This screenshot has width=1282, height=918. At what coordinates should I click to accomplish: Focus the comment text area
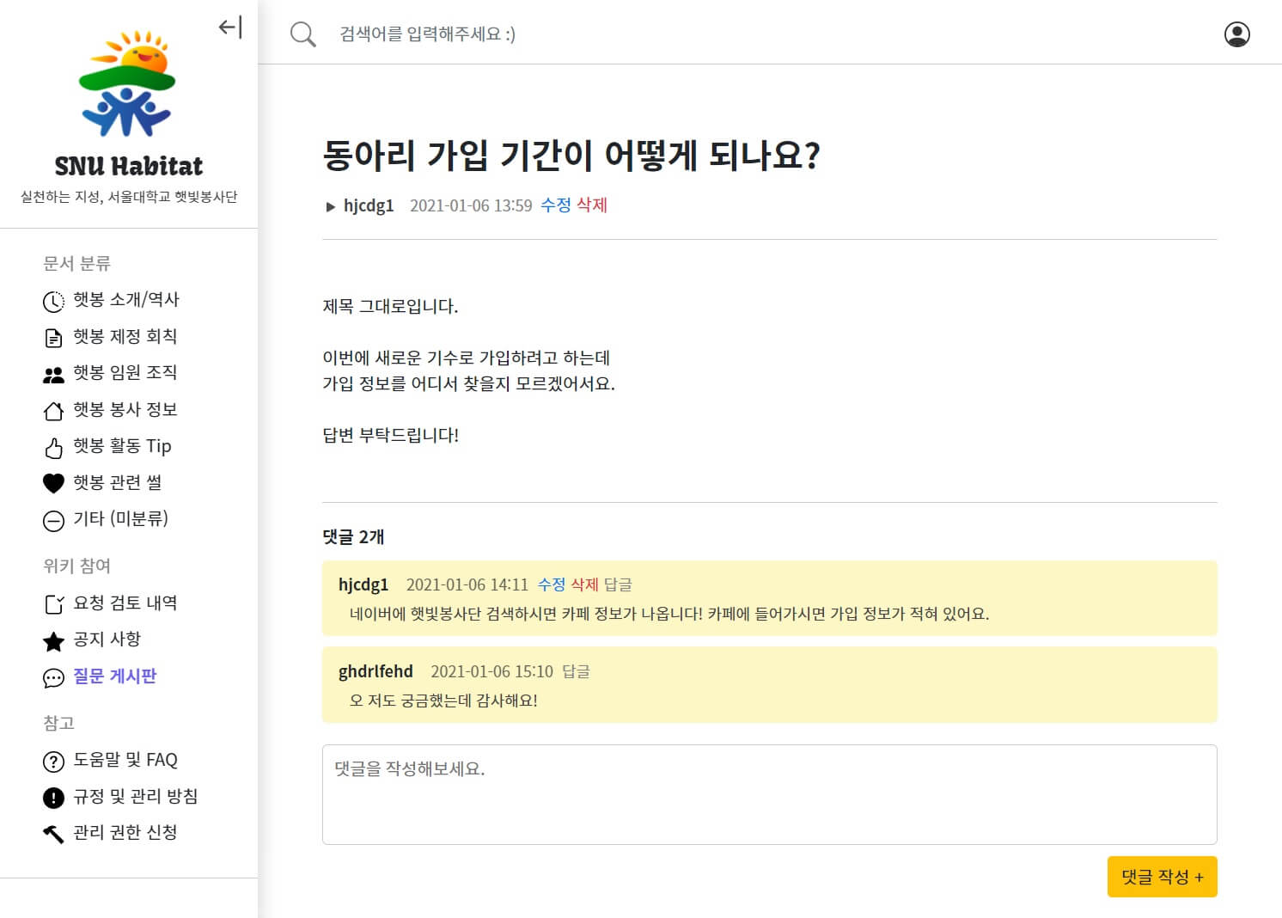tap(769, 794)
